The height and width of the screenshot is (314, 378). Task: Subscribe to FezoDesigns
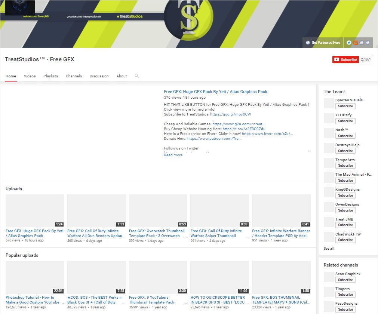345,310
